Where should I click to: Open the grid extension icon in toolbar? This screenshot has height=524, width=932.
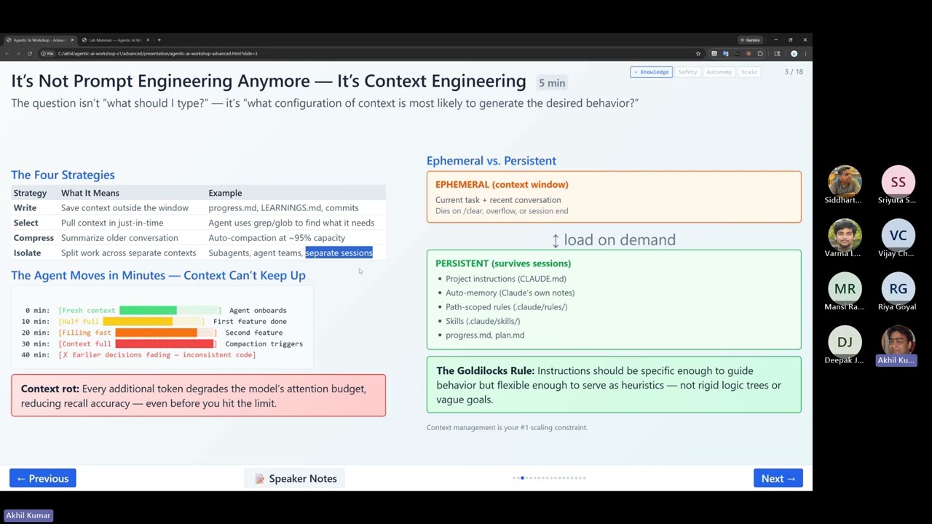714,54
